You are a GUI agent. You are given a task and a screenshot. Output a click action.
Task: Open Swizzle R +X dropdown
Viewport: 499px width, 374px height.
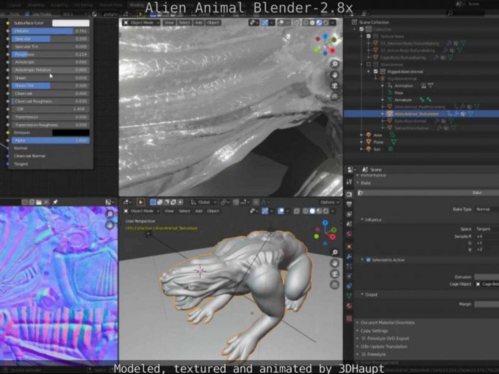[487, 236]
